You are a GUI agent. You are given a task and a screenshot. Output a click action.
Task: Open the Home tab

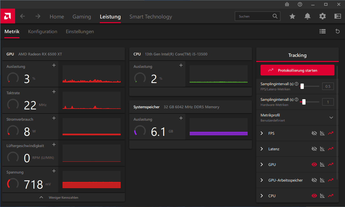point(57,17)
